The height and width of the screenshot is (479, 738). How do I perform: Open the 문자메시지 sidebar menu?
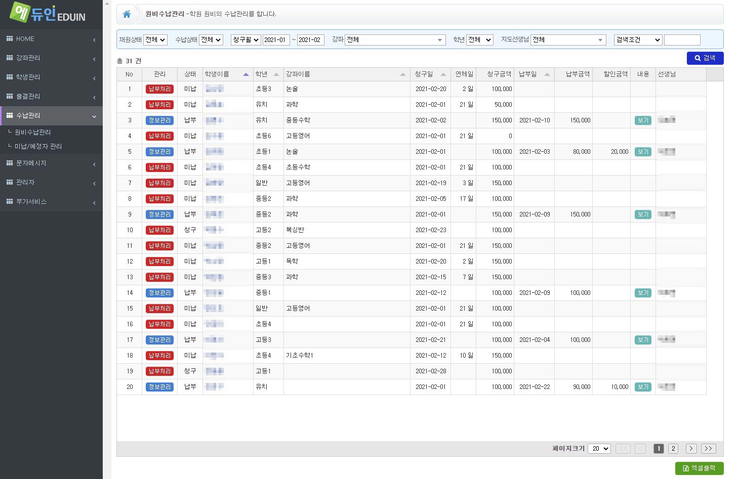click(51, 163)
